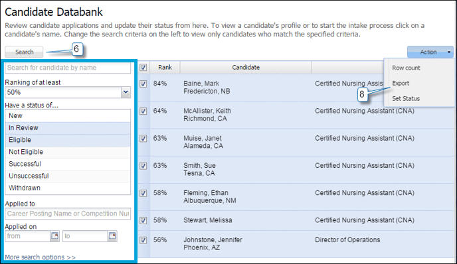Click the Search for candidate by name field
This screenshot has width=457, height=264.
tap(68, 68)
